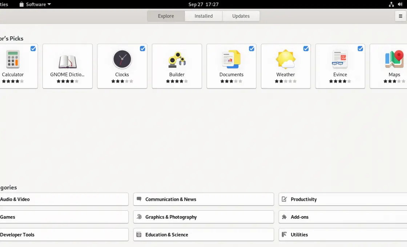The image size is (407, 247).
Task: Click the installed checkmark on Documents
Action: point(251,49)
